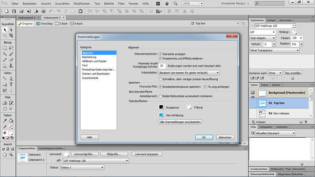Open the Status 1 dropdown
315x177 pixels.
coord(82,167)
